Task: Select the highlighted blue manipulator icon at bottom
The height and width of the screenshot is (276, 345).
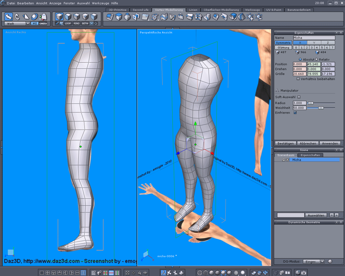Action: (x=163, y=273)
